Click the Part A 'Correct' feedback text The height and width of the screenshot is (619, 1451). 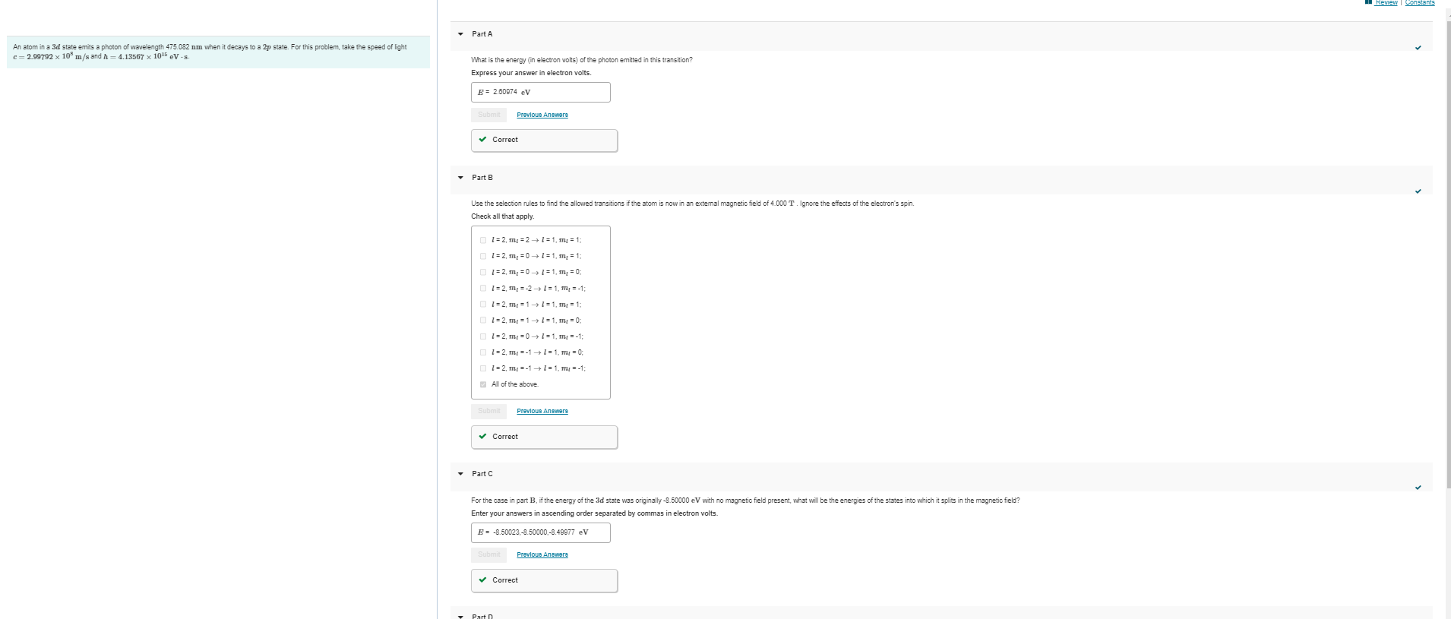tap(505, 140)
